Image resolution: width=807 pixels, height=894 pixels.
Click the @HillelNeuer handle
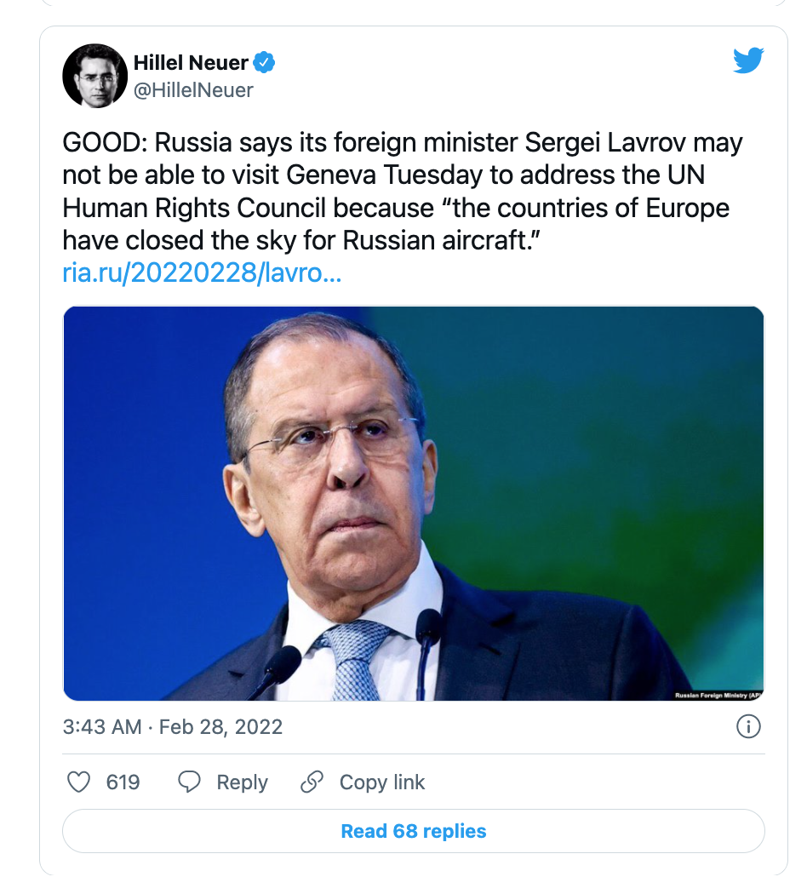point(193,90)
